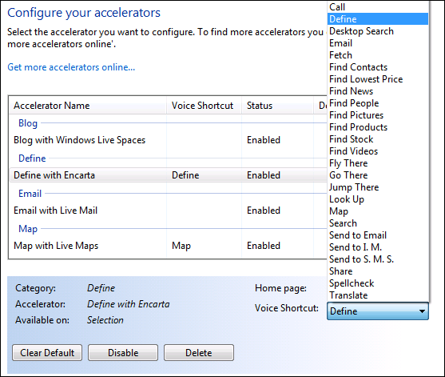Click Enabled status of Blog row
This screenshot has height=377, width=445.
(264, 140)
